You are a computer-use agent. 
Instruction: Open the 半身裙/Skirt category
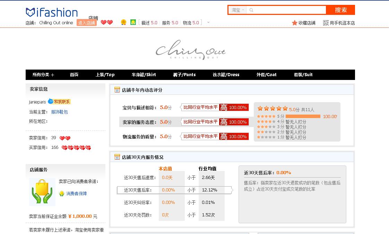tap(144, 74)
